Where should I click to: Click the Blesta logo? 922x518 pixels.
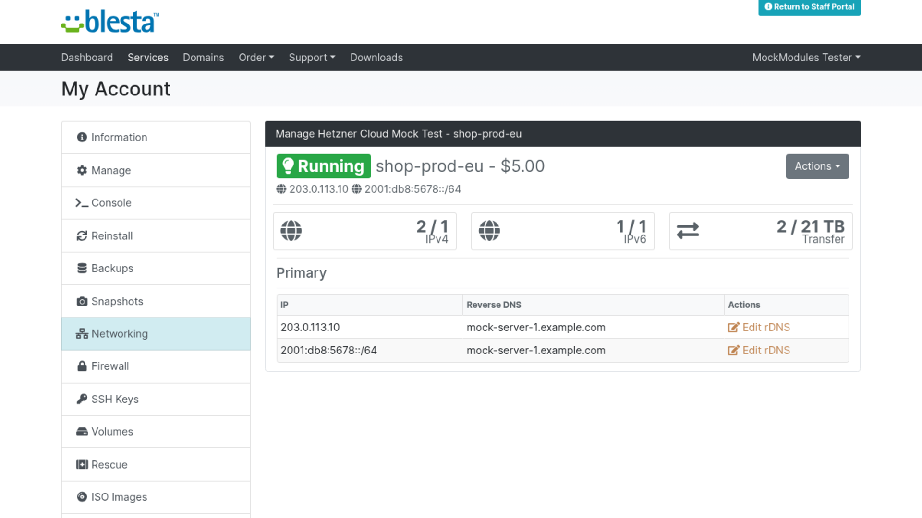(x=110, y=22)
